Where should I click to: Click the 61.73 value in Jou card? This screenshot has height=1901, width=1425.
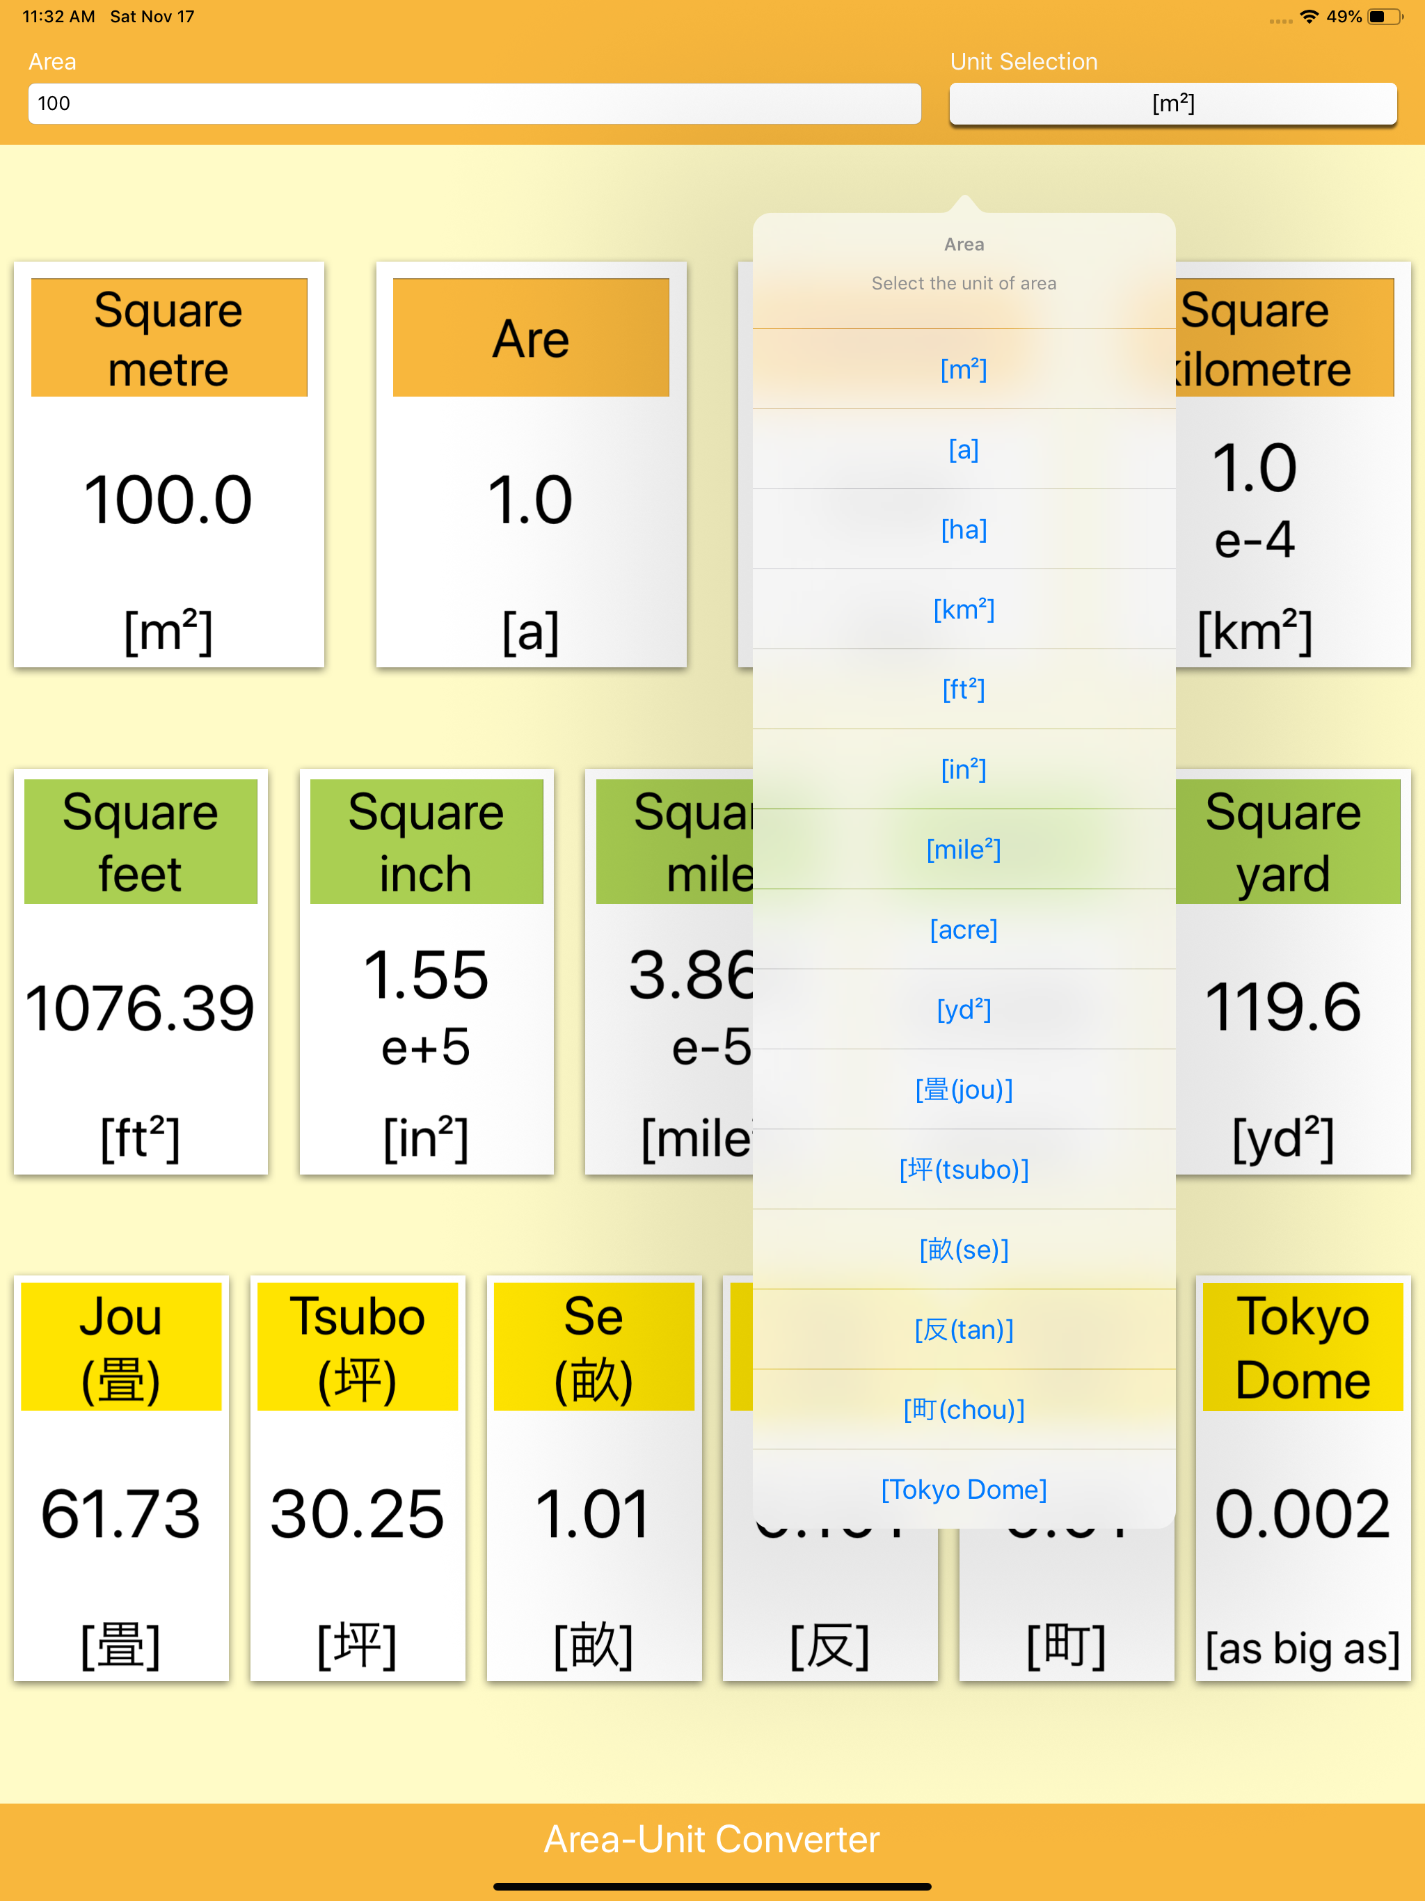tap(121, 1513)
